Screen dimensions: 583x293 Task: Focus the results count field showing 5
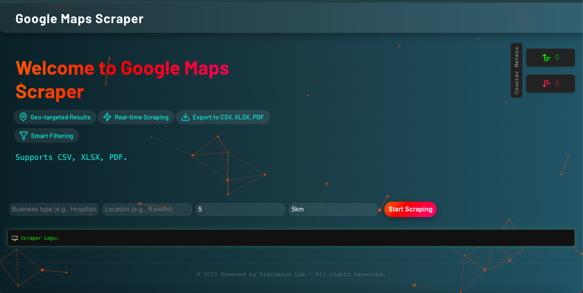point(240,209)
